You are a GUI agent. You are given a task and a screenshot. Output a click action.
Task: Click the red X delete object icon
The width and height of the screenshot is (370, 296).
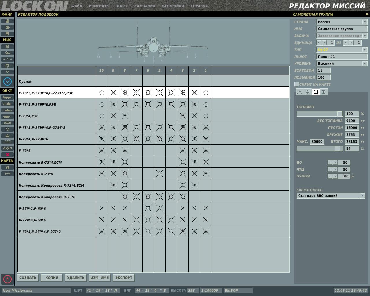tap(8, 155)
